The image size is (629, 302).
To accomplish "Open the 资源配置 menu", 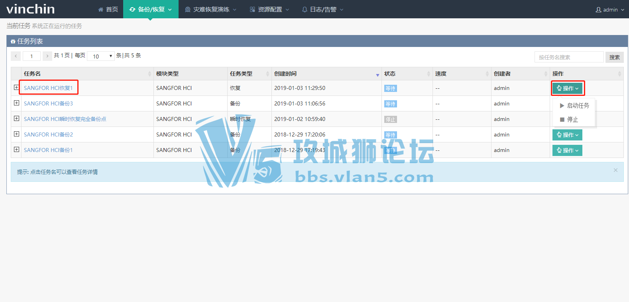I will point(269,9).
